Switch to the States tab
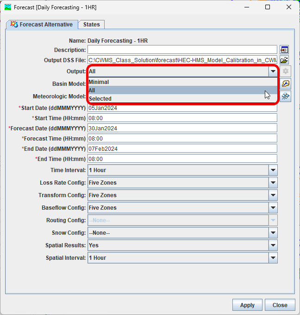The width and height of the screenshot is (300, 315). (92, 25)
